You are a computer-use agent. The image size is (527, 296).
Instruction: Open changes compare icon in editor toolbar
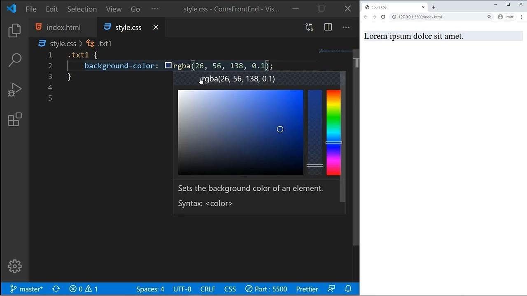click(309, 27)
